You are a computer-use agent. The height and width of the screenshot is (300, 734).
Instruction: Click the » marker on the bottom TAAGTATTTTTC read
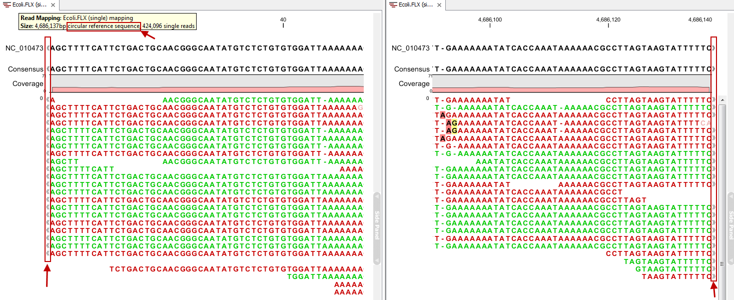712,275
